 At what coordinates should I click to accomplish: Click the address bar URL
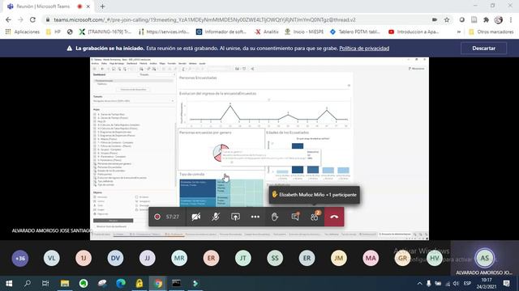click(x=204, y=19)
